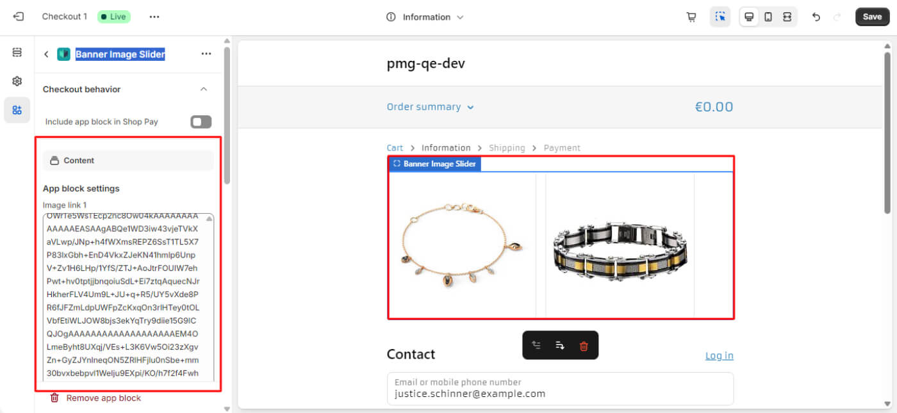Expand the Order summary
Screen dimensions: 897x413
coord(431,107)
